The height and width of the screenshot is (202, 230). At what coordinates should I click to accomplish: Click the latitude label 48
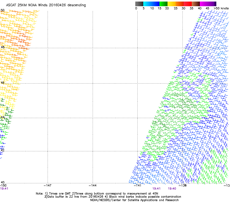pyautogui.click(x=2, y=47)
